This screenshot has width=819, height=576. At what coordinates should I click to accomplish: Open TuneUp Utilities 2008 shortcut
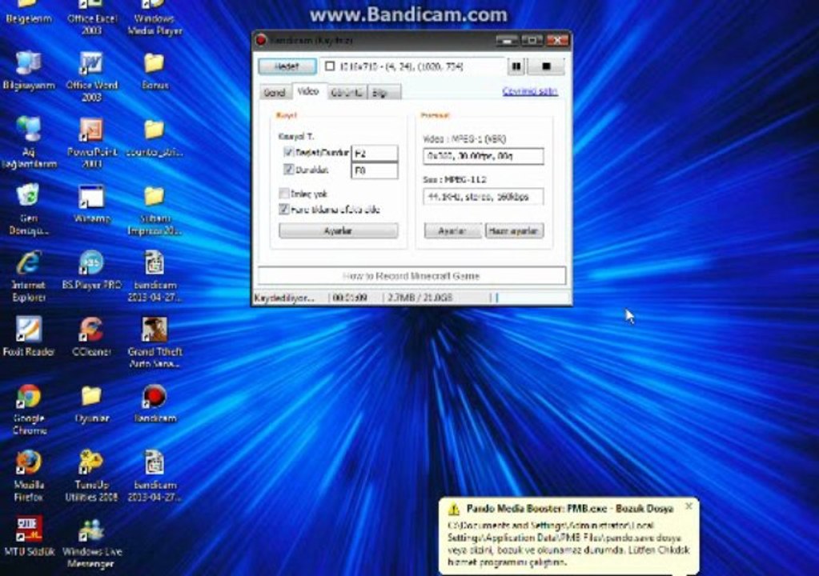[x=91, y=463]
